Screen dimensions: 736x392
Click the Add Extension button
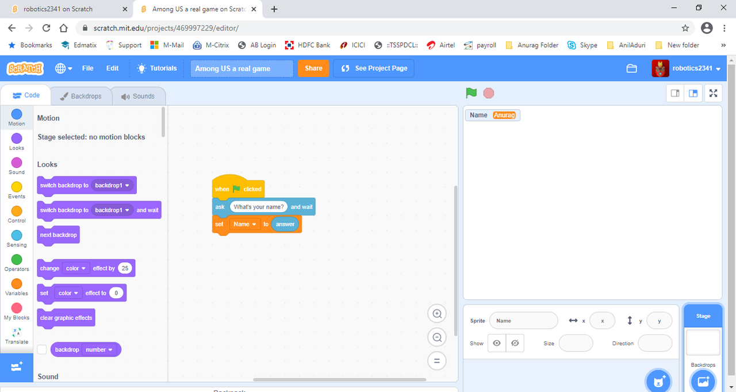[17, 367]
